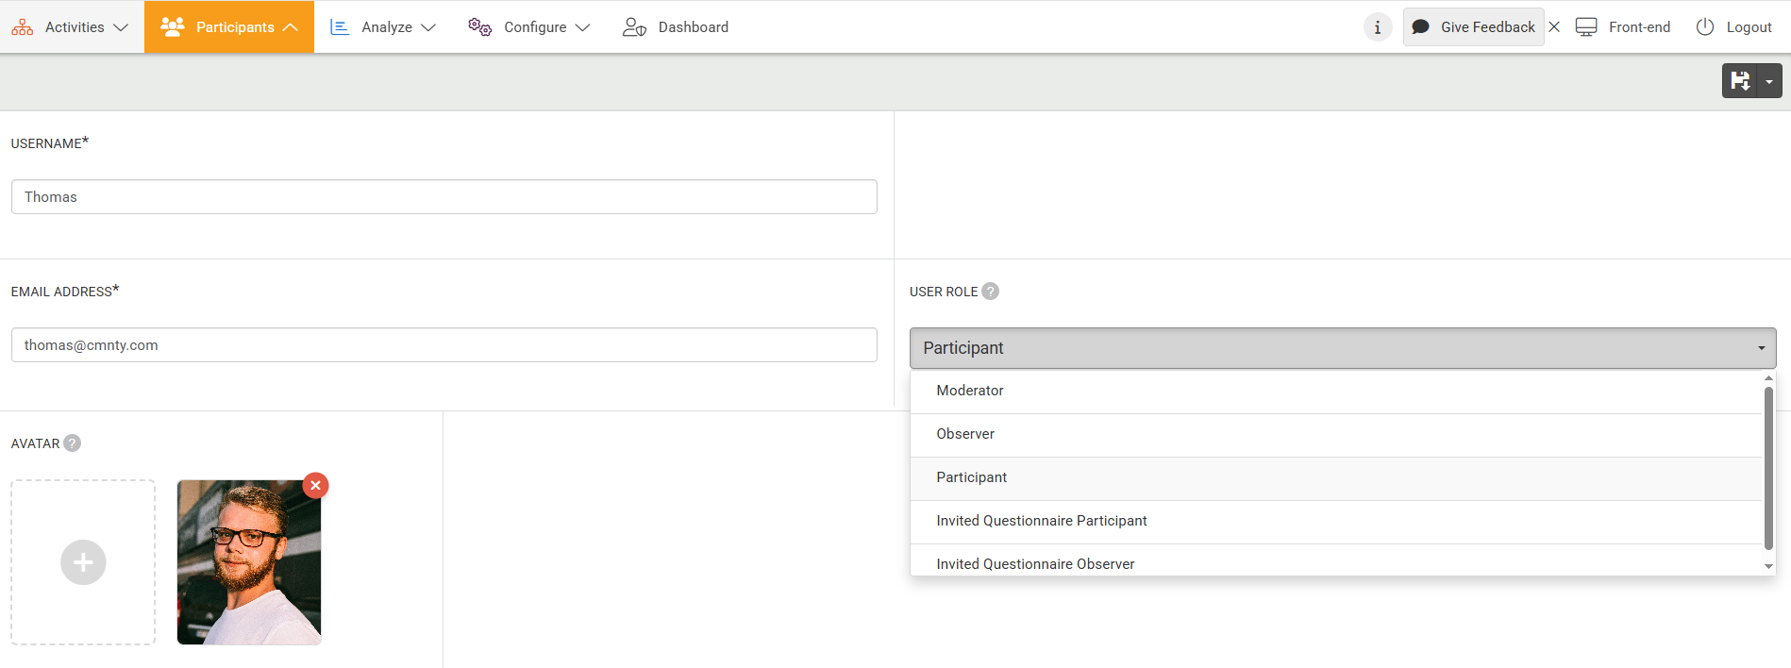Viewport: 1791px width, 668px height.
Task: Open the Dashboard page
Action: pyautogui.click(x=676, y=27)
